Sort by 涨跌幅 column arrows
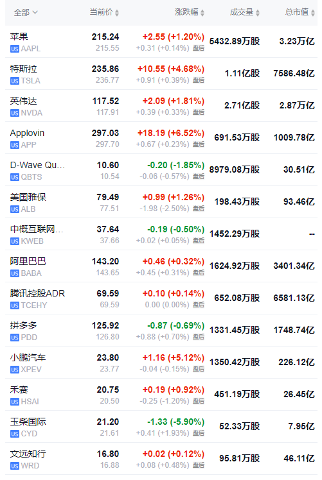The width and height of the screenshot is (322, 480). [202, 13]
